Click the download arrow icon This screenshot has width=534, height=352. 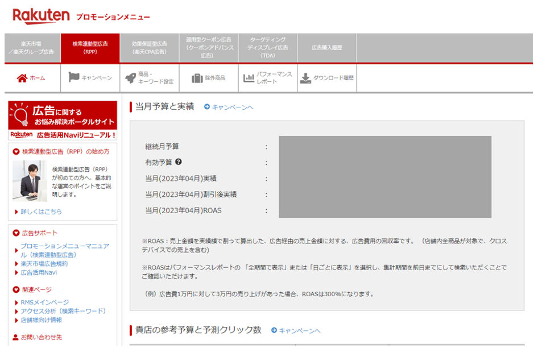tap(305, 78)
